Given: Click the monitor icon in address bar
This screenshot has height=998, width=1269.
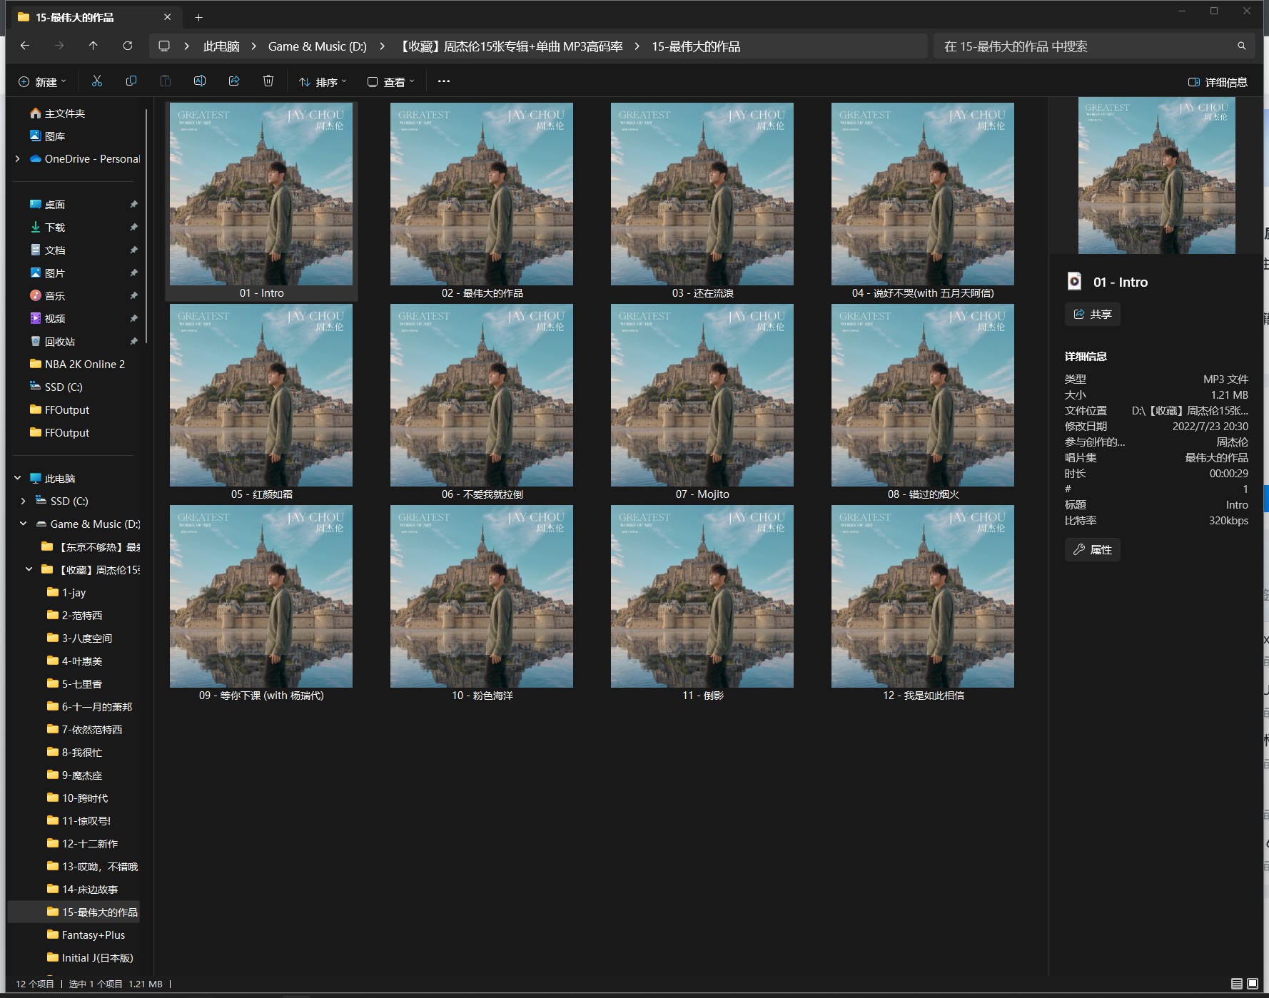Looking at the screenshot, I should pos(164,46).
